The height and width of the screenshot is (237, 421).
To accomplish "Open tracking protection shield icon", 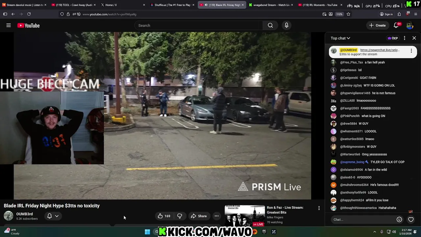I will 62,14.
